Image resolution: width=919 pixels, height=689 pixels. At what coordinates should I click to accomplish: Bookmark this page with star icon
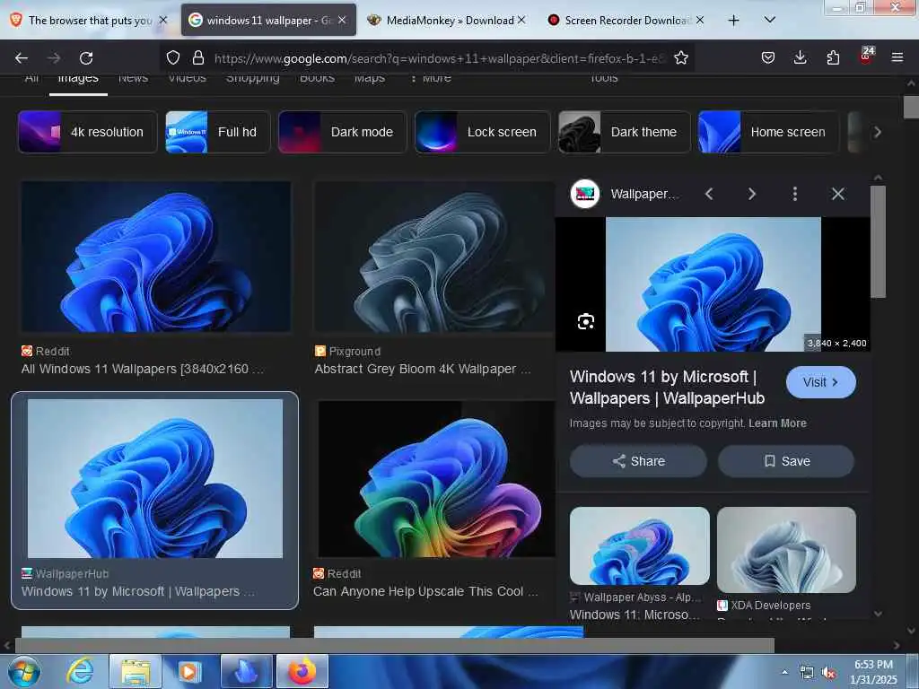681,57
